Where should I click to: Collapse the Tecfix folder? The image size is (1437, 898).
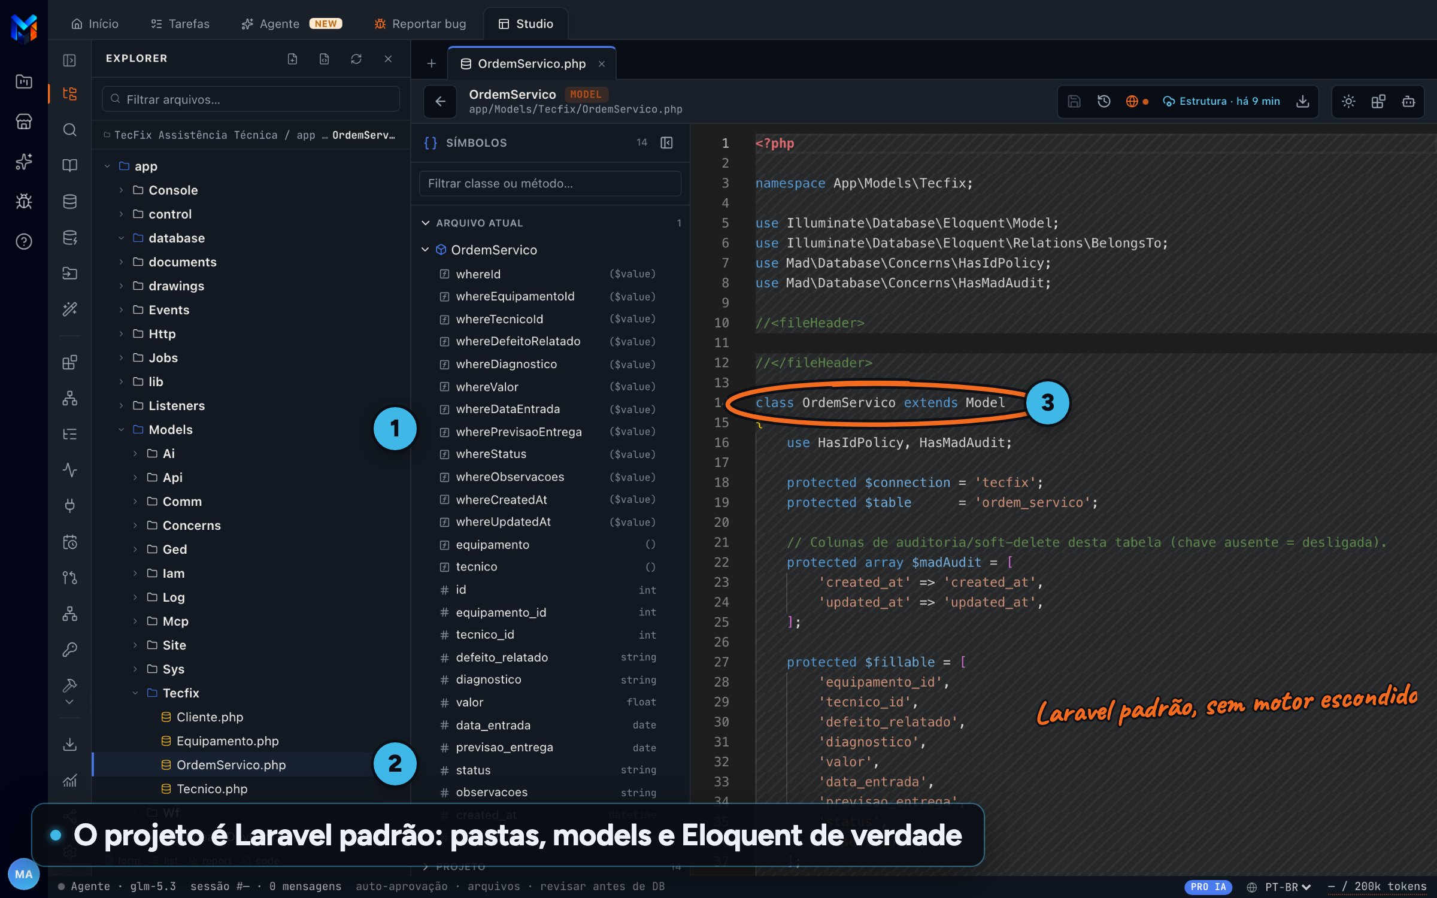click(x=135, y=693)
